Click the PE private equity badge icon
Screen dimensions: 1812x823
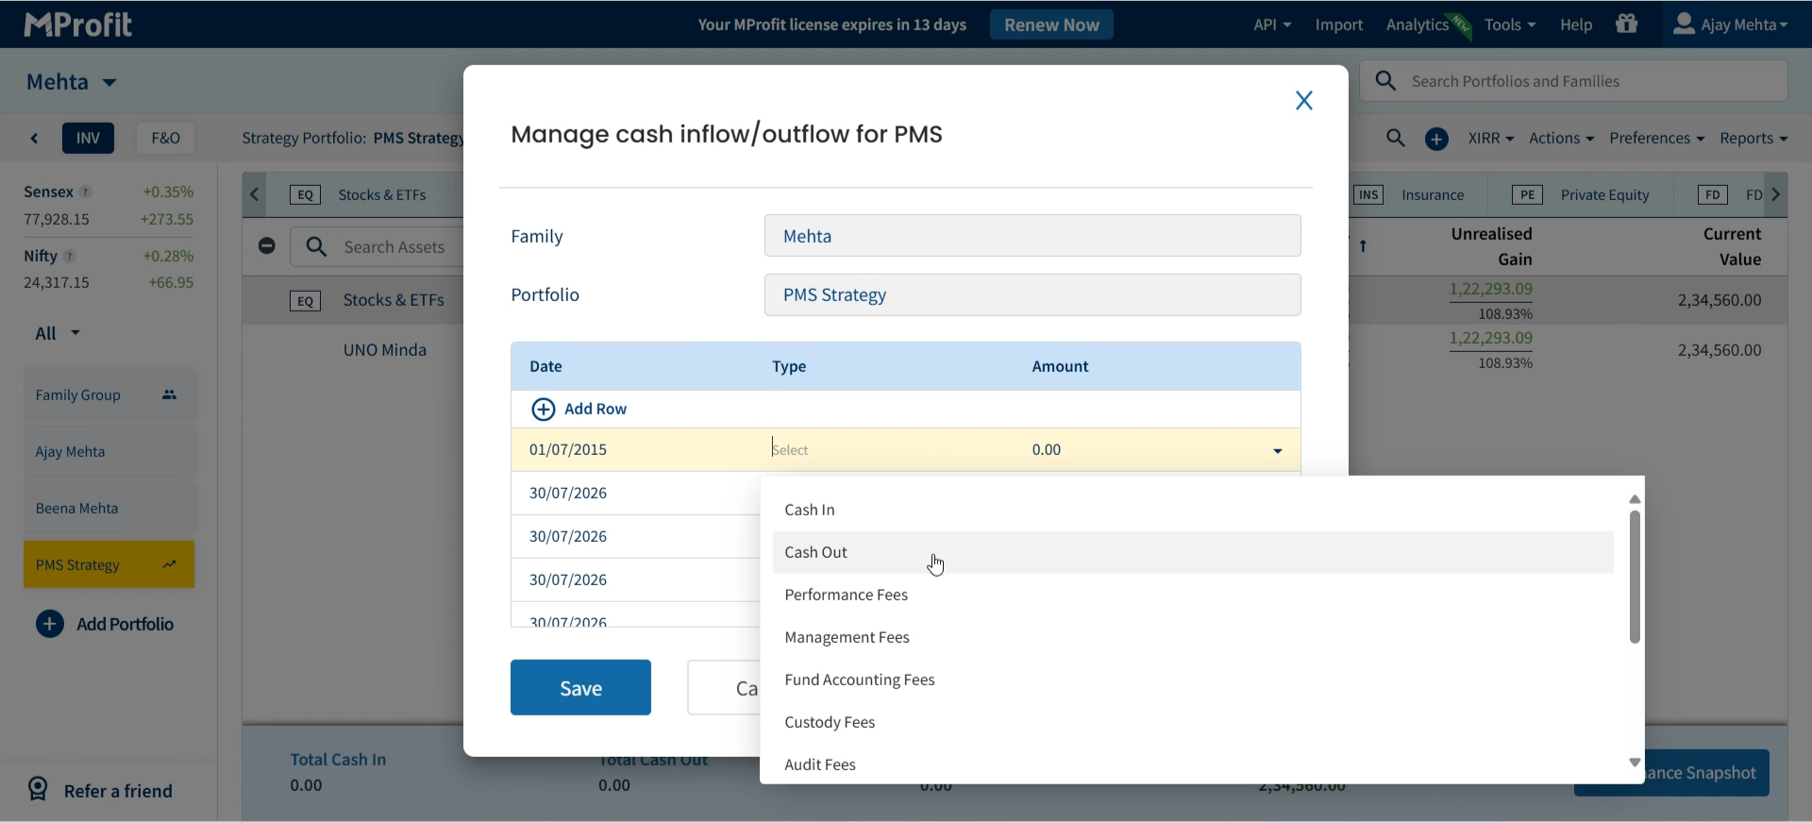pyautogui.click(x=1527, y=195)
